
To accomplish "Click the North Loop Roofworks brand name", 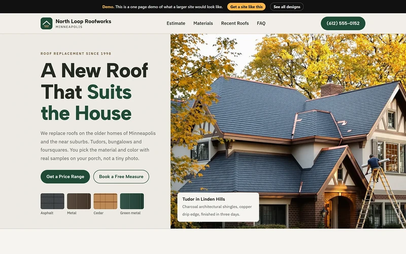I will click(83, 21).
